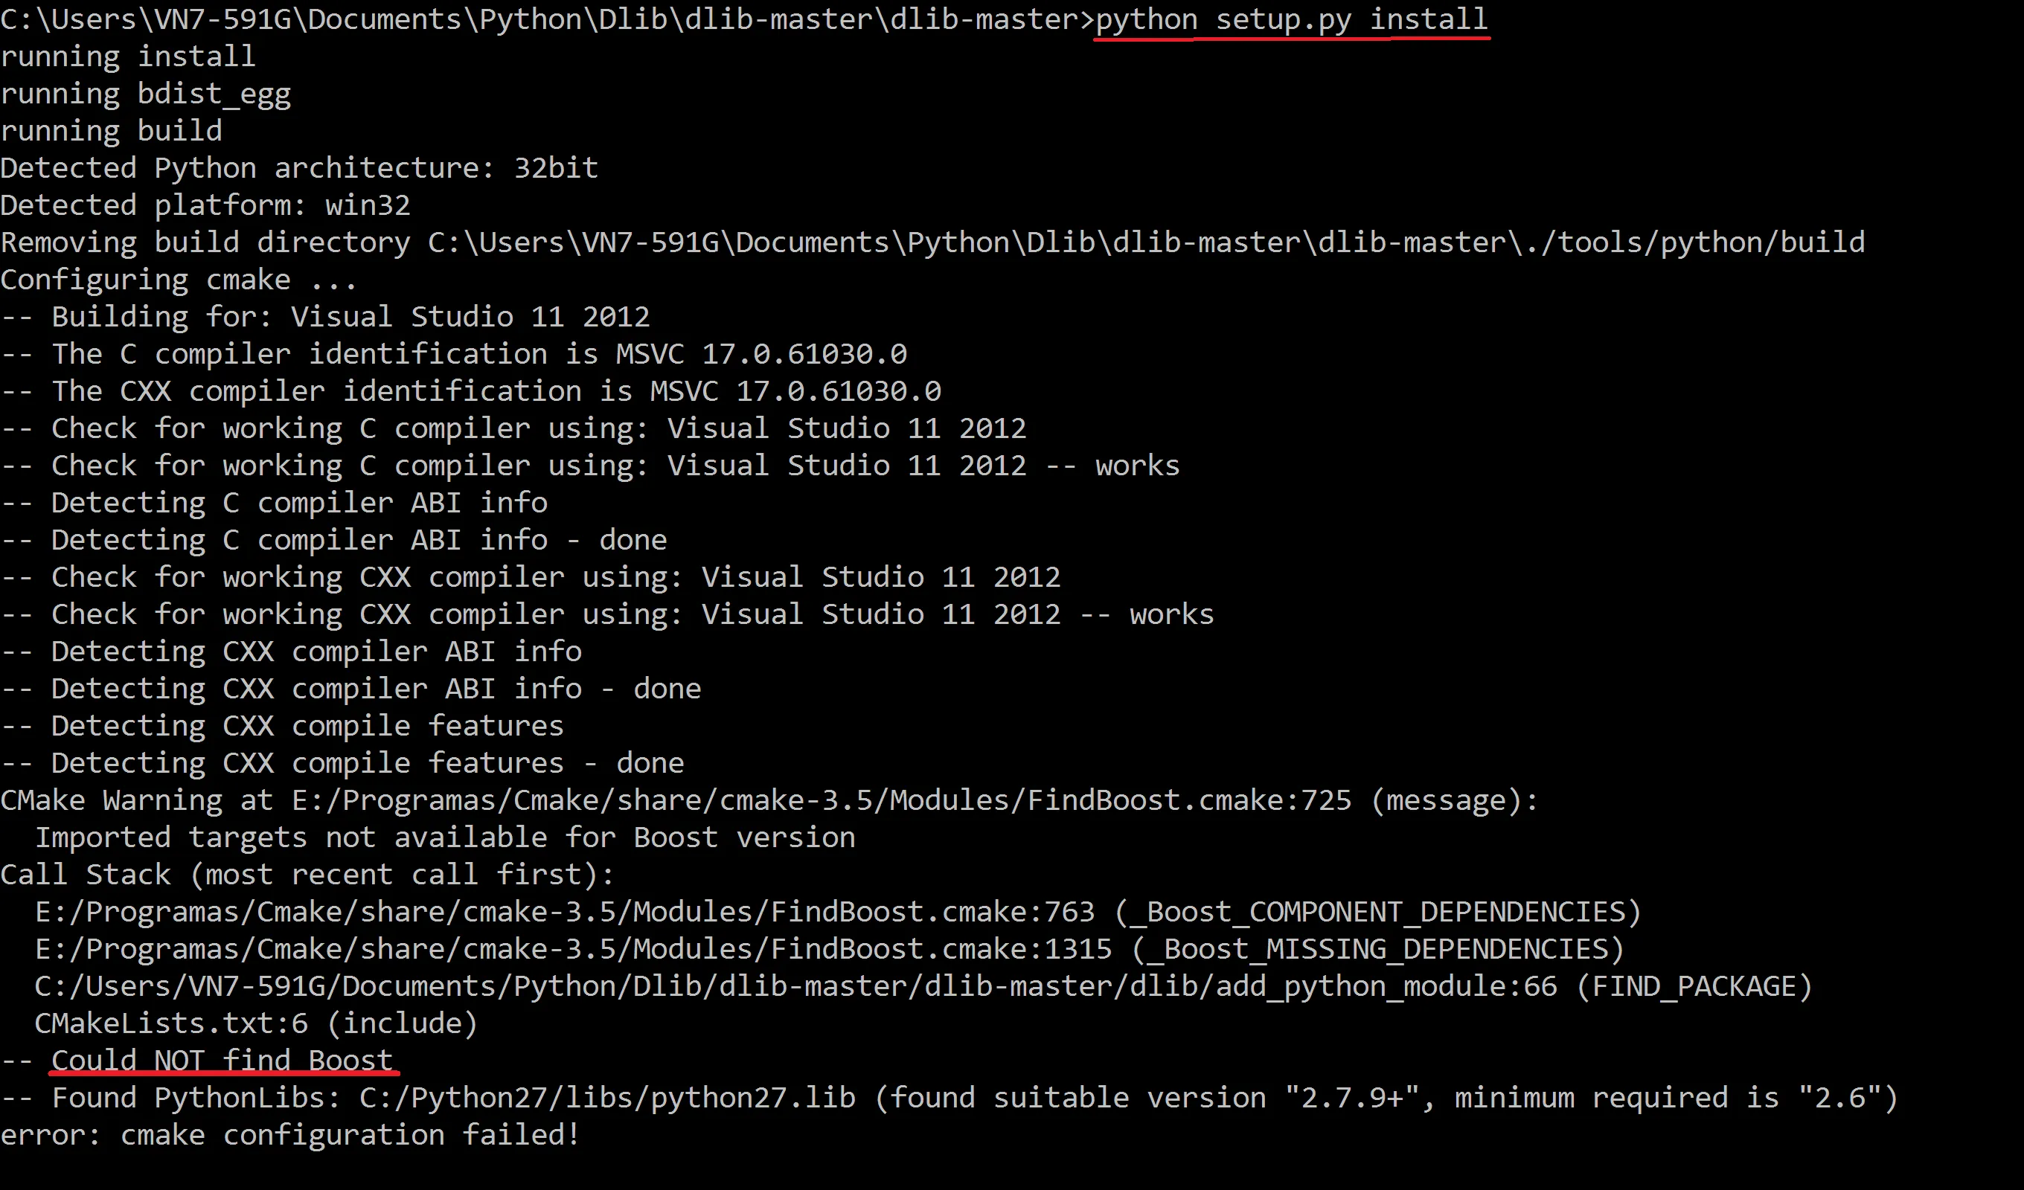
Task: Click the 'CMakeLists.txt:6 (include)' entry
Action: (256, 1023)
